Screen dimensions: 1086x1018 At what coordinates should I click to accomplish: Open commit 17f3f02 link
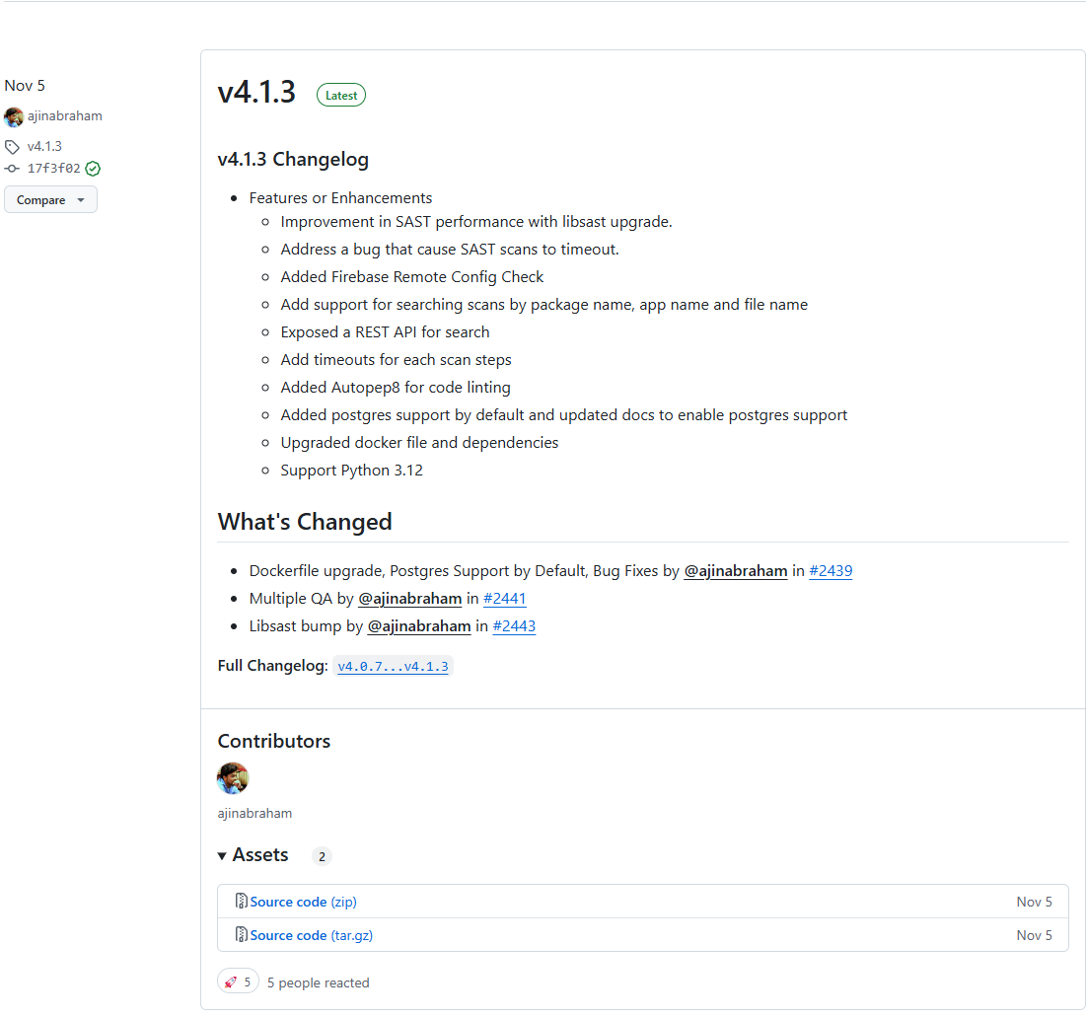coord(54,169)
